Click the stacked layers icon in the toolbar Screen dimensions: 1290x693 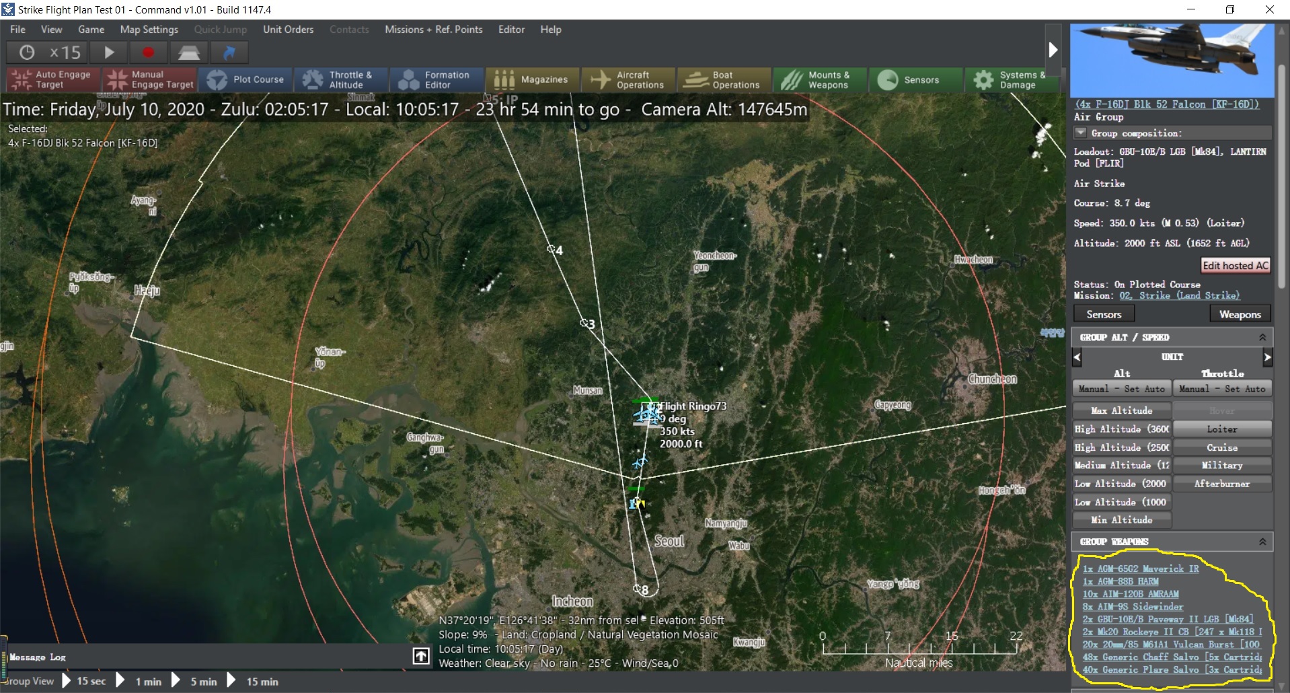(189, 52)
